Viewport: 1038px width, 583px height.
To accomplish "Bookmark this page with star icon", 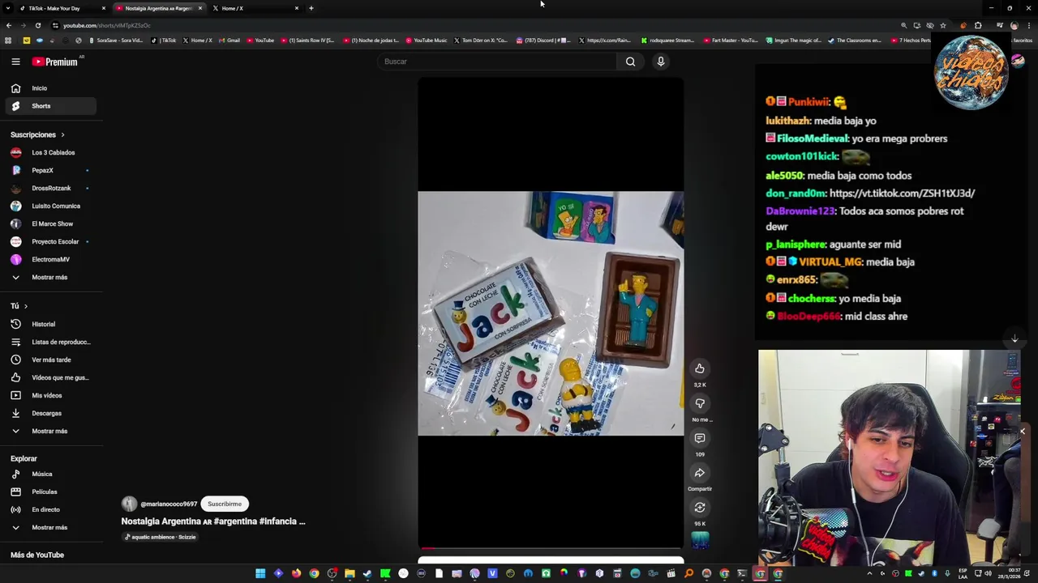I will point(942,25).
